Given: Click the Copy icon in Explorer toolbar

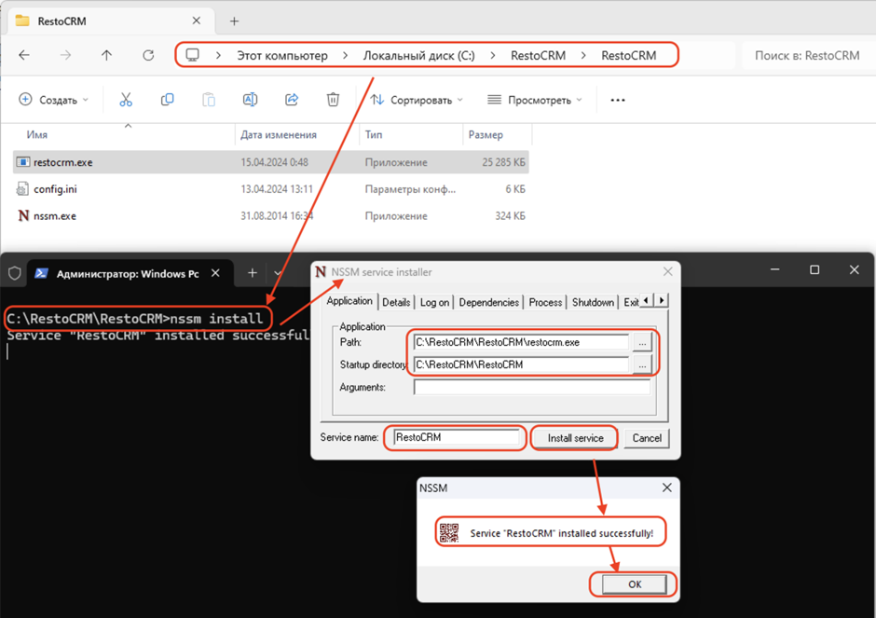Looking at the screenshot, I should [x=167, y=100].
